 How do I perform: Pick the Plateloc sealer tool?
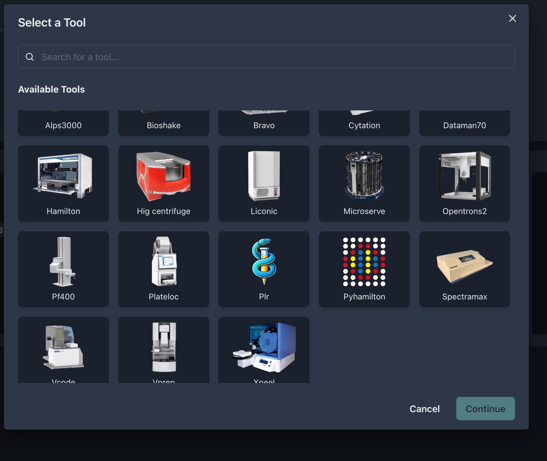pos(164,269)
